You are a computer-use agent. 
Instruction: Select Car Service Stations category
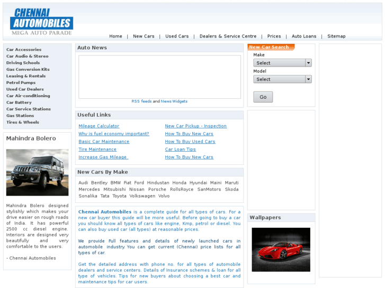[x=29, y=109]
